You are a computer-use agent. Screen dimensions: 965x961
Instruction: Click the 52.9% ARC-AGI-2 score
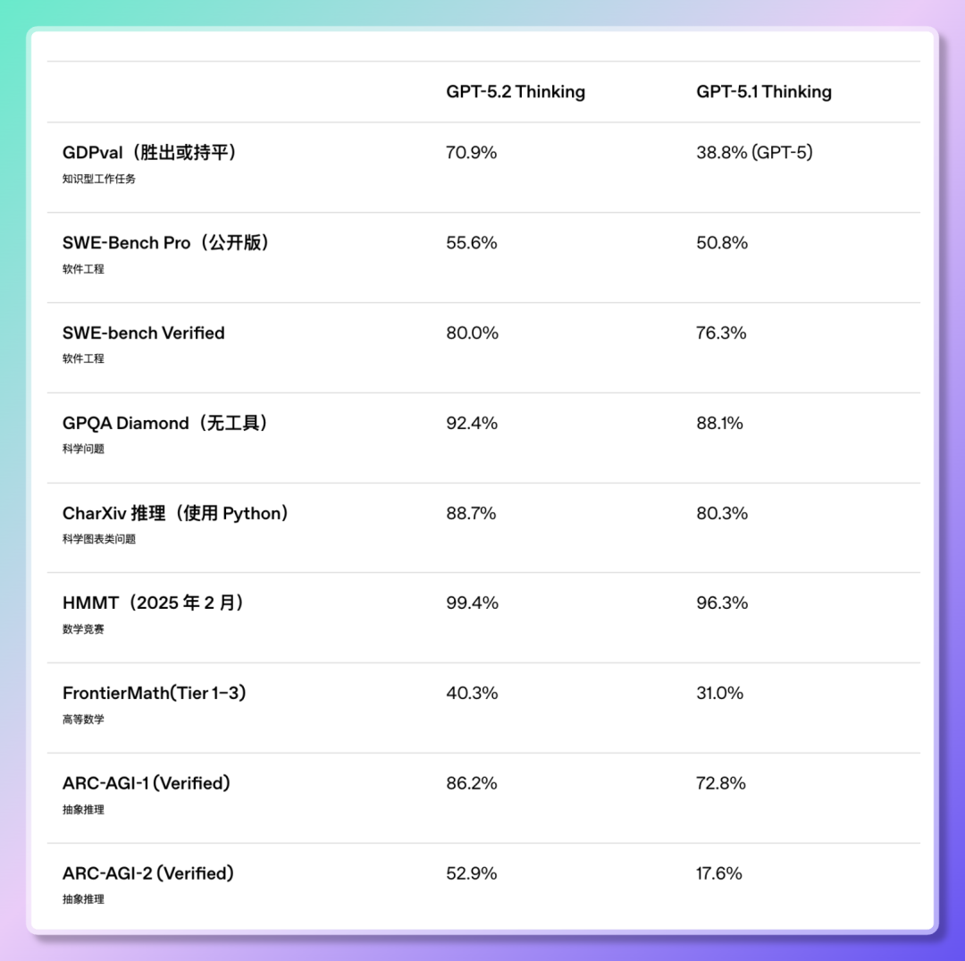tap(471, 873)
